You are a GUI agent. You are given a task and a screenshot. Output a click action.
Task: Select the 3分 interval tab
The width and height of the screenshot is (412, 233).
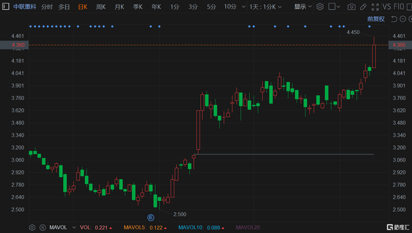pyautogui.click(x=193, y=7)
